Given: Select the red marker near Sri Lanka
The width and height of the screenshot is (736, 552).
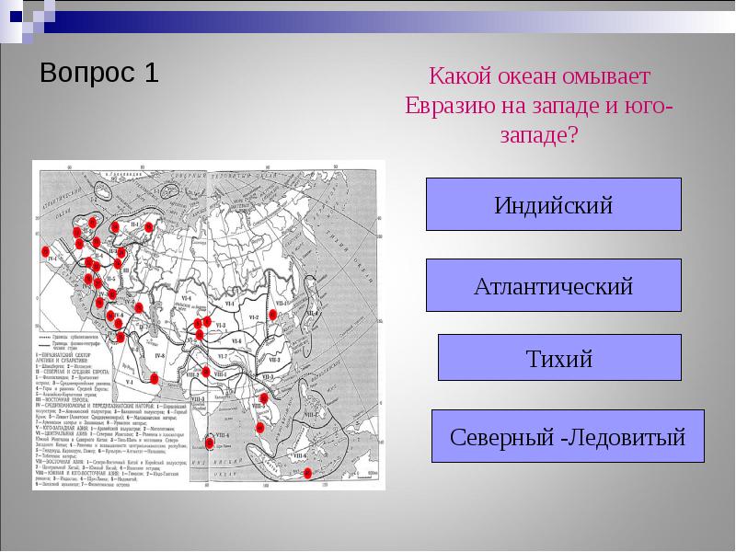Looking at the screenshot, I should click(x=211, y=443).
